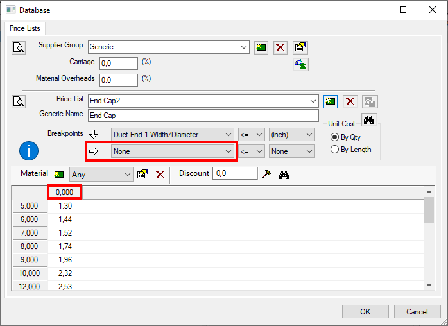
Task: Delete Material with red X icon
Action: tap(160, 175)
